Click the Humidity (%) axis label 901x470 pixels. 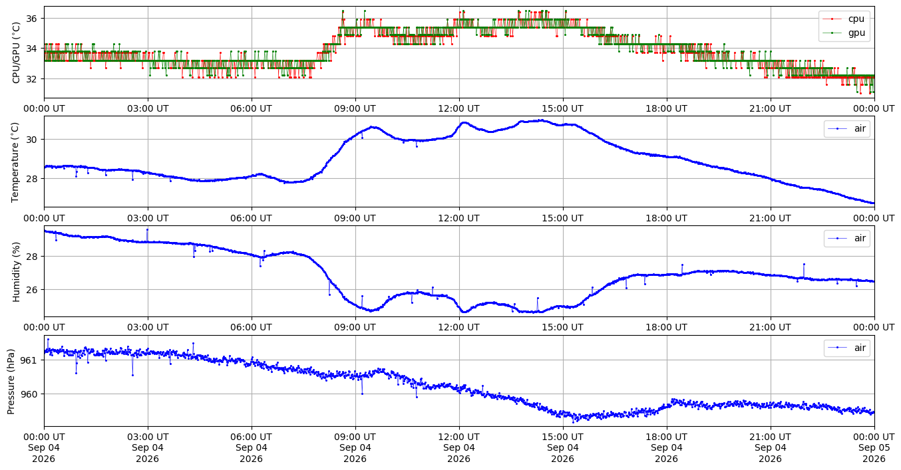coord(16,271)
